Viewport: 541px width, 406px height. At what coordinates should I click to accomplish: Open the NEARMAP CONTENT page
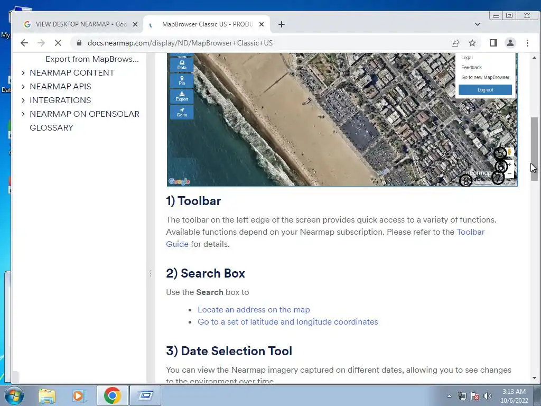click(72, 73)
